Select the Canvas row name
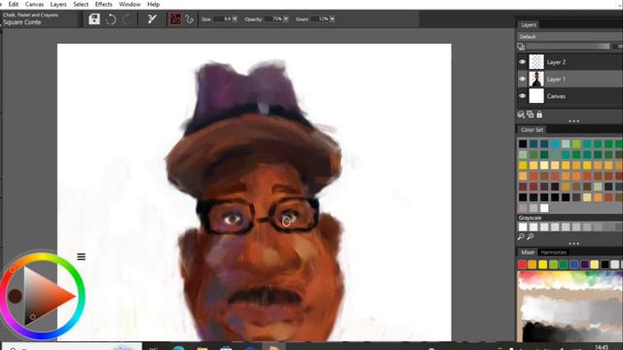Image resolution: width=623 pixels, height=350 pixels. coord(556,96)
